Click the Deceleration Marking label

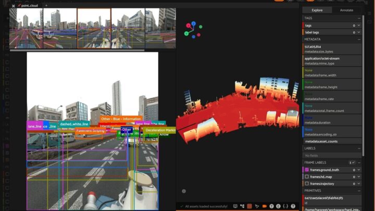point(160,130)
